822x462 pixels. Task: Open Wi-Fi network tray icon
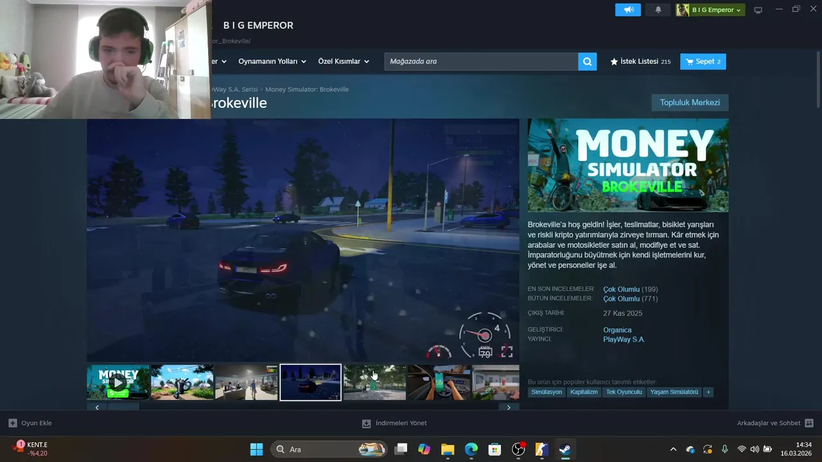pos(742,449)
